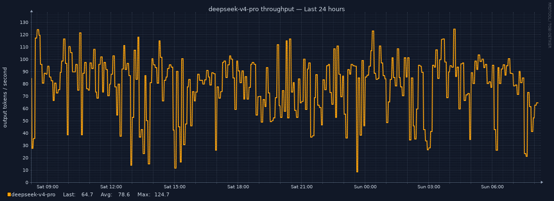Click the y-axis upward arrowhead

(x=32, y=11)
